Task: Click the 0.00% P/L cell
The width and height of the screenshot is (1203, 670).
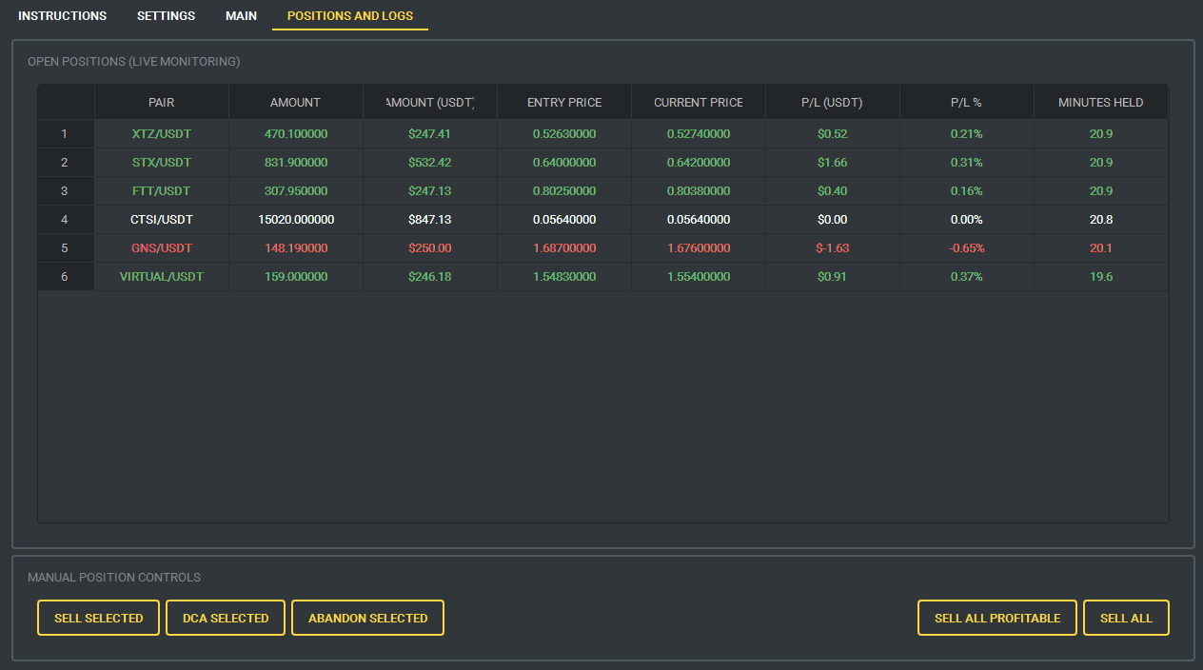Action: [x=967, y=220]
